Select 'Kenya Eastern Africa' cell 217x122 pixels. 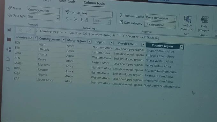[158, 66]
